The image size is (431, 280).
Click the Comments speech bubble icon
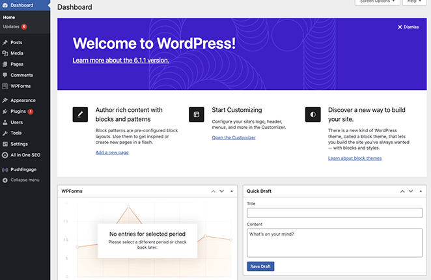(x=5, y=75)
